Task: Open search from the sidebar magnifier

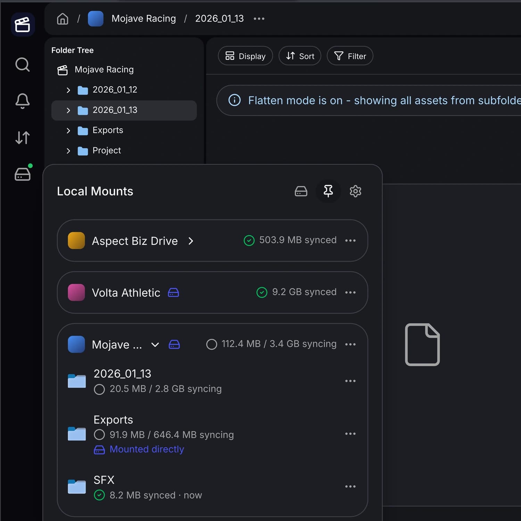Action: (x=23, y=65)
